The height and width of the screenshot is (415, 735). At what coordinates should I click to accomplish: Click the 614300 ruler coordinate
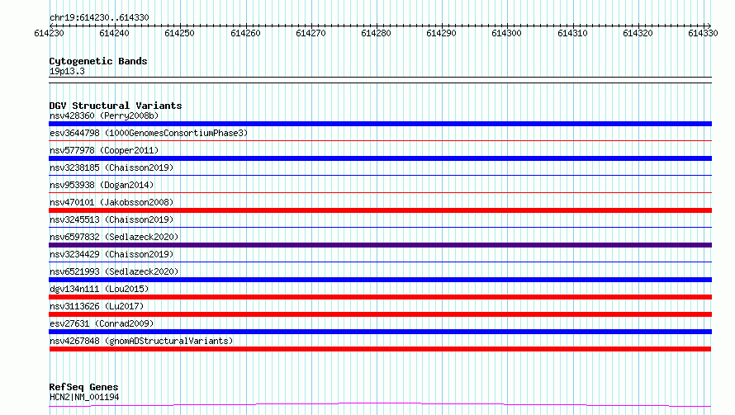tap(506, 33)
